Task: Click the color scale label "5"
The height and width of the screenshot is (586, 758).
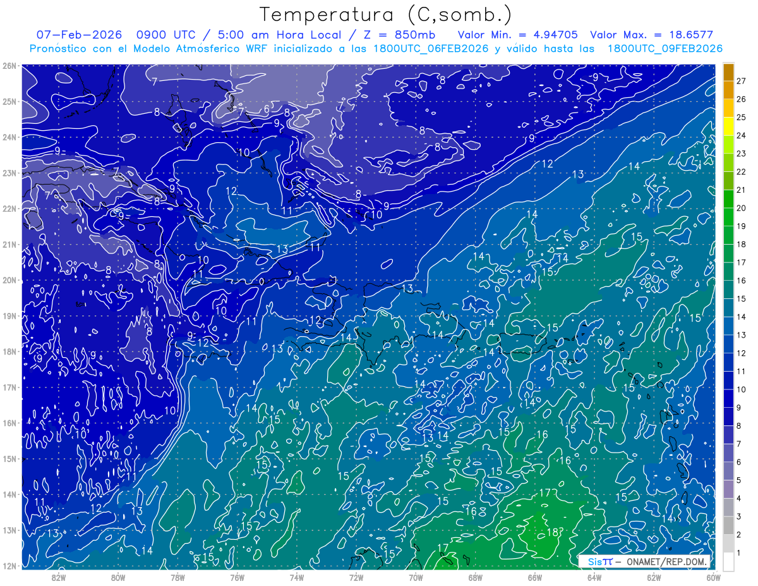Action: [739, 480]
